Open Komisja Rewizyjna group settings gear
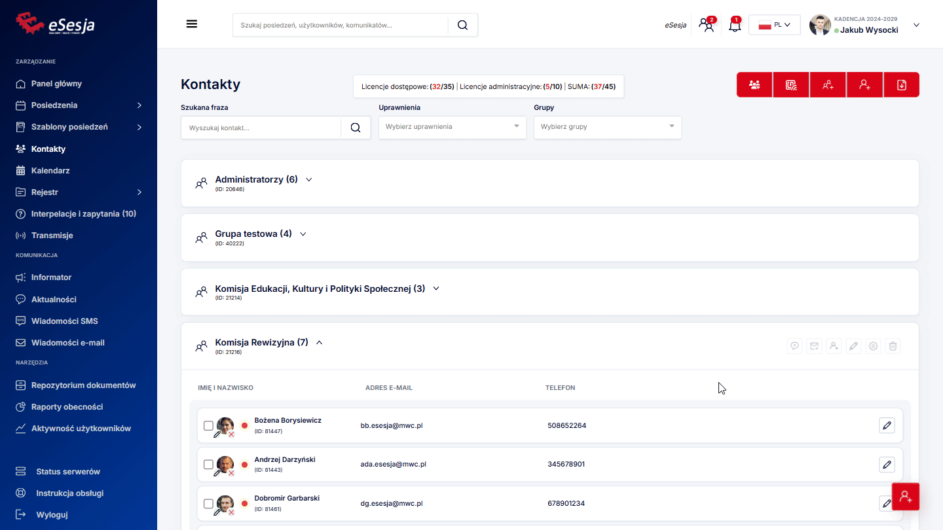 pos(873,346)
